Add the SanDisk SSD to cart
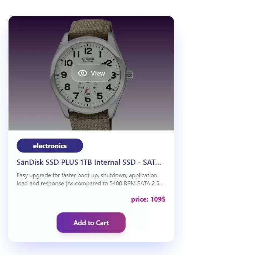The image size is (259, 255). click(91, 223)
